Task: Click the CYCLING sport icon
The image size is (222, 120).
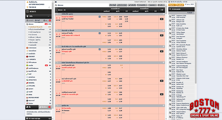Action: pos(27,86)
